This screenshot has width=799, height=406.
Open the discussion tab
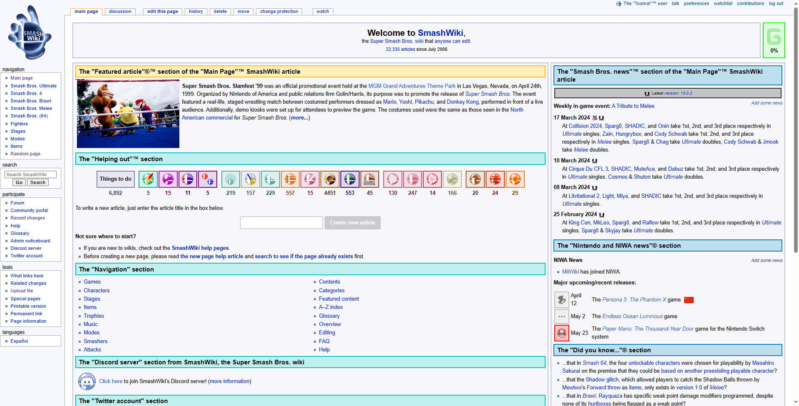click(x=120, y=12)
